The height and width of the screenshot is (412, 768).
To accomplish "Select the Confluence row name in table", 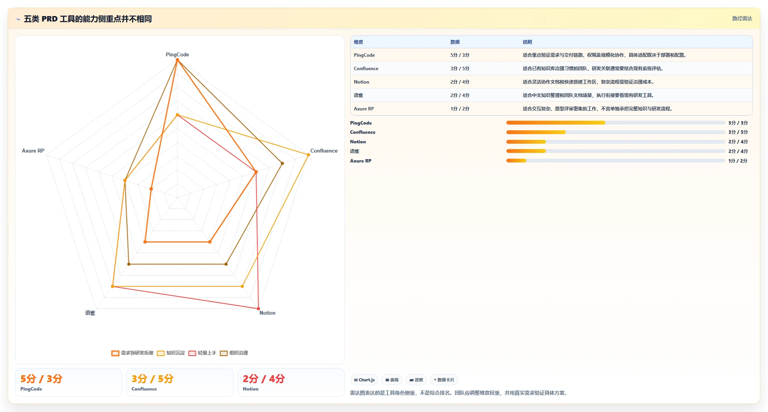I will (x=366, y=69).
